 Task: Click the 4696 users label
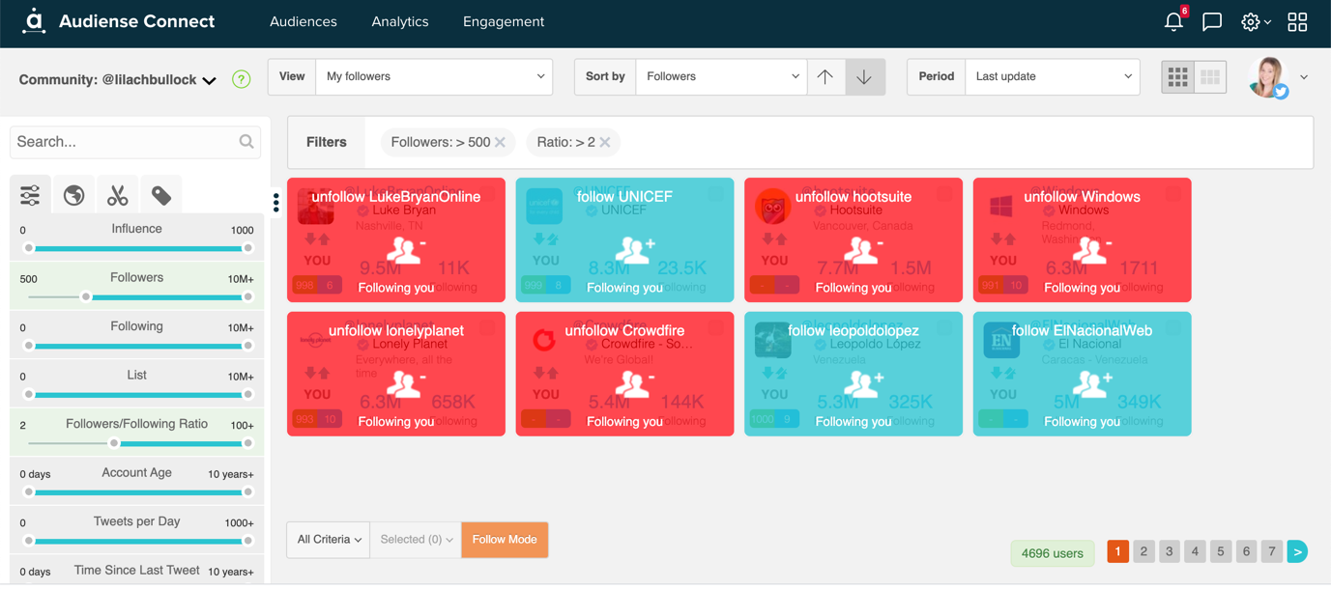(x=1053, y=553)
